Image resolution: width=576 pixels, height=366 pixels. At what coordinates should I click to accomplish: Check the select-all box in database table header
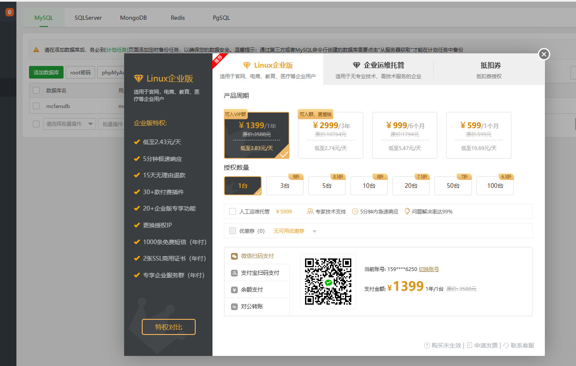[36, 90]
